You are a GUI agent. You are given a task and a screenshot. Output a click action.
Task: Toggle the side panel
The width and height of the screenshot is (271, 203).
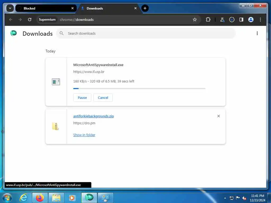241,20
